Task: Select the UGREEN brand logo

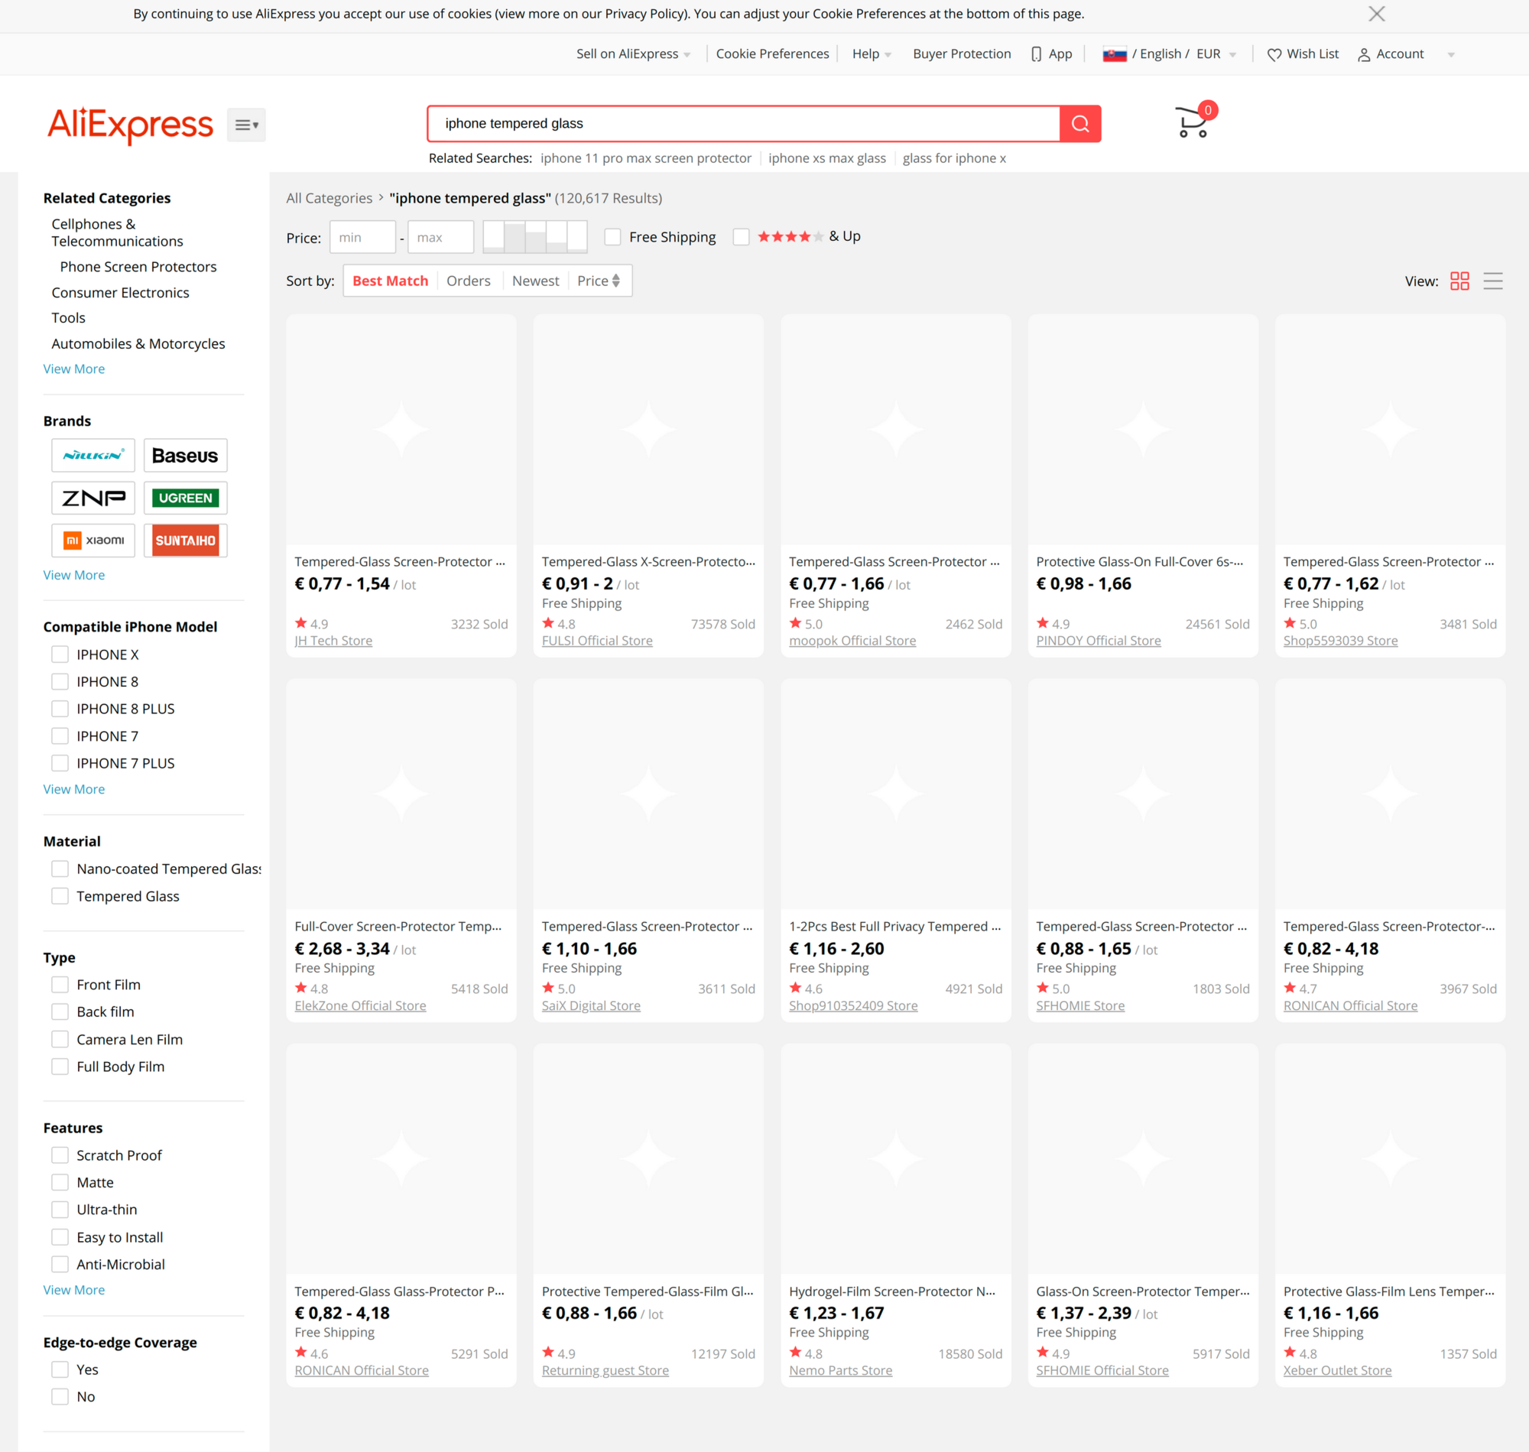Action: pyautogui.click(x=185, y=498)
